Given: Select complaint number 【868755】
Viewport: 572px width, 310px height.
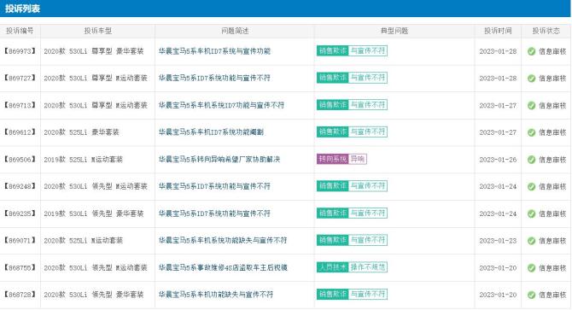Looking at the screenshot, I should click(20, 267).
